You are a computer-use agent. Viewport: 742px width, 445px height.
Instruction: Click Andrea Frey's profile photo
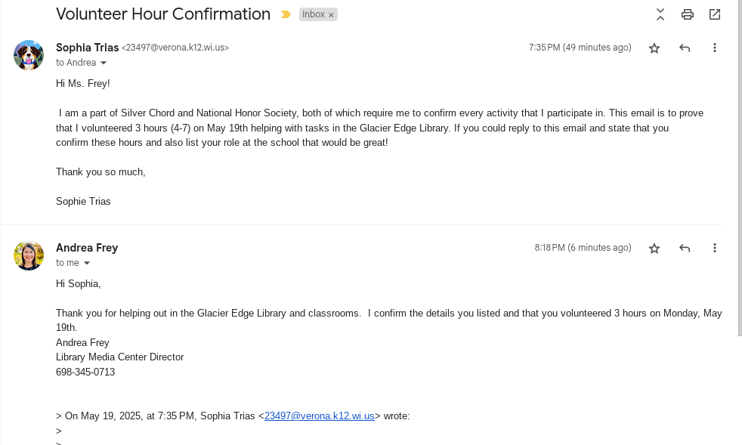[29, 255]
